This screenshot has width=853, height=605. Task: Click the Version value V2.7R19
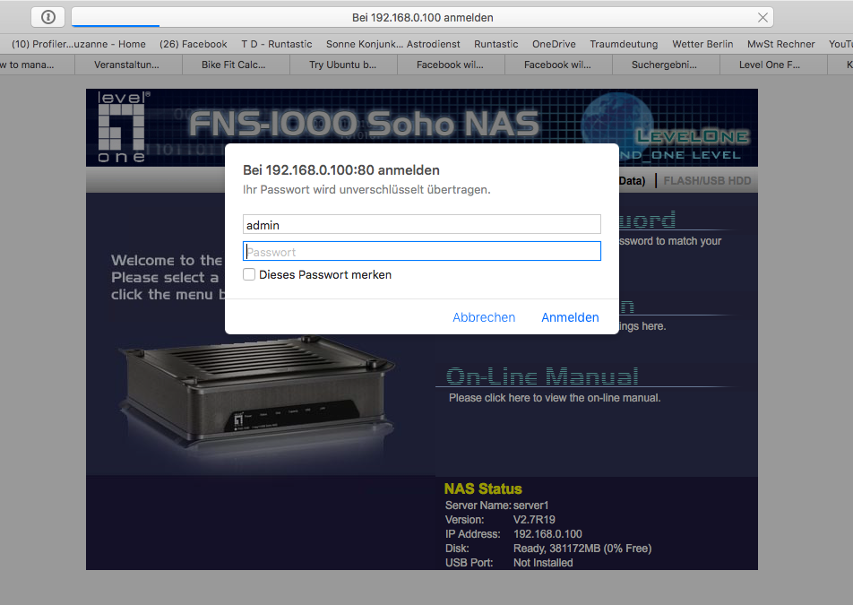(534, 520)
